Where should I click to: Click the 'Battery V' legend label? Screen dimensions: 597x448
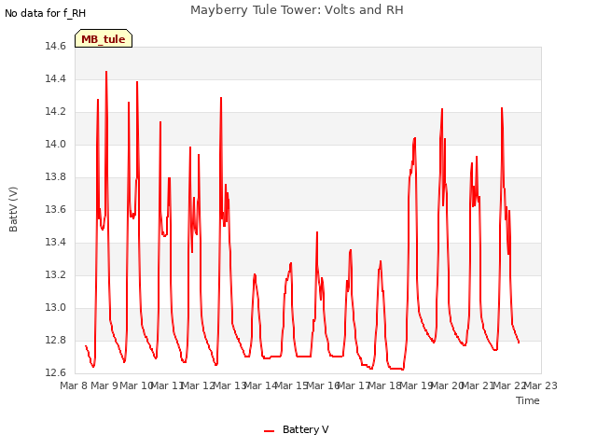tap(305, 429)
